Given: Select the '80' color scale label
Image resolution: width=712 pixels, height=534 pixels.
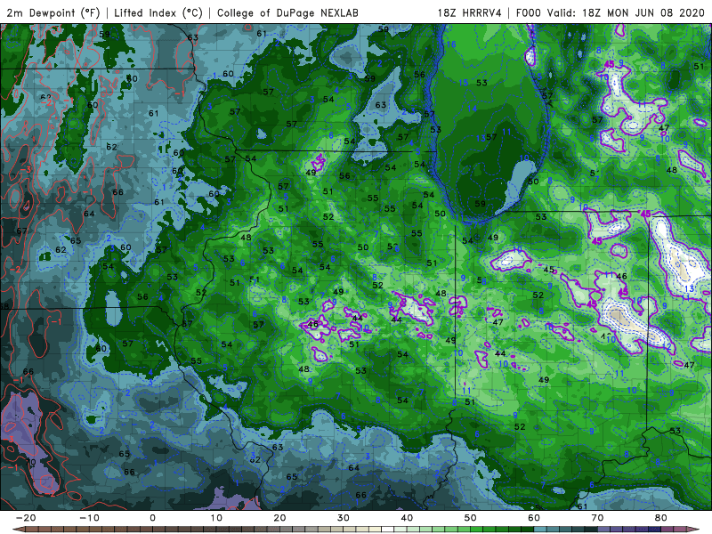Looking at the screenshot, I should [661, 518].
